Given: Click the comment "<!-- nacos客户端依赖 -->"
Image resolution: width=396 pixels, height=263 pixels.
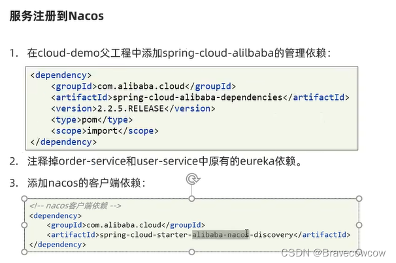Looking at the screenshot, I should [x=75, y=206].
